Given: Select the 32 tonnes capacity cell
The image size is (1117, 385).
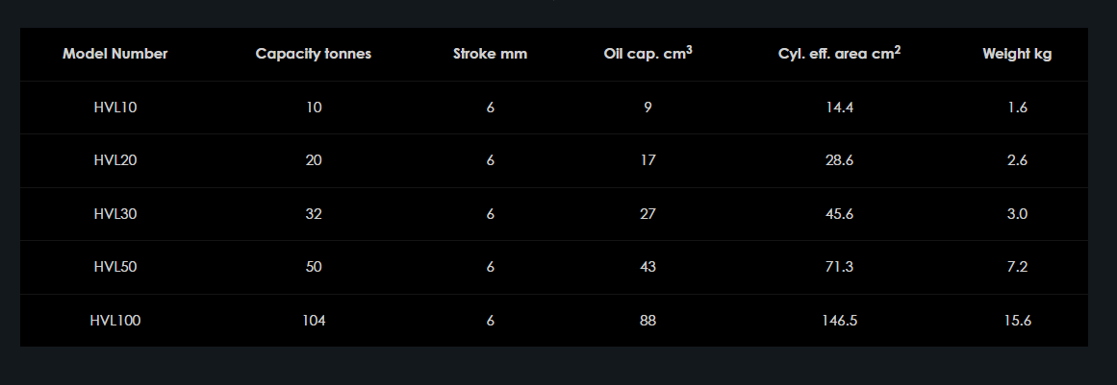Looking at the screenshot, I should (x=314, y=214).
